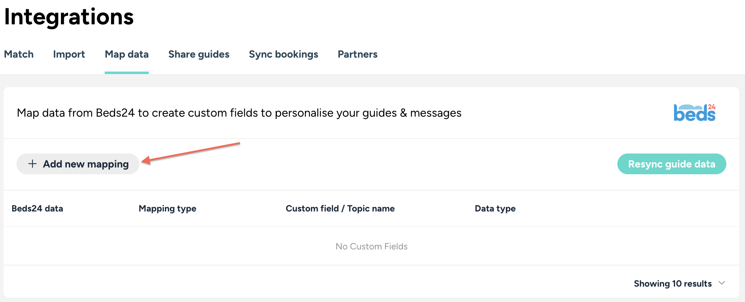The width and height of the screenshot is (745, 302).
Task: Click the chevron beside Showing 10 results
Action: 722,283
